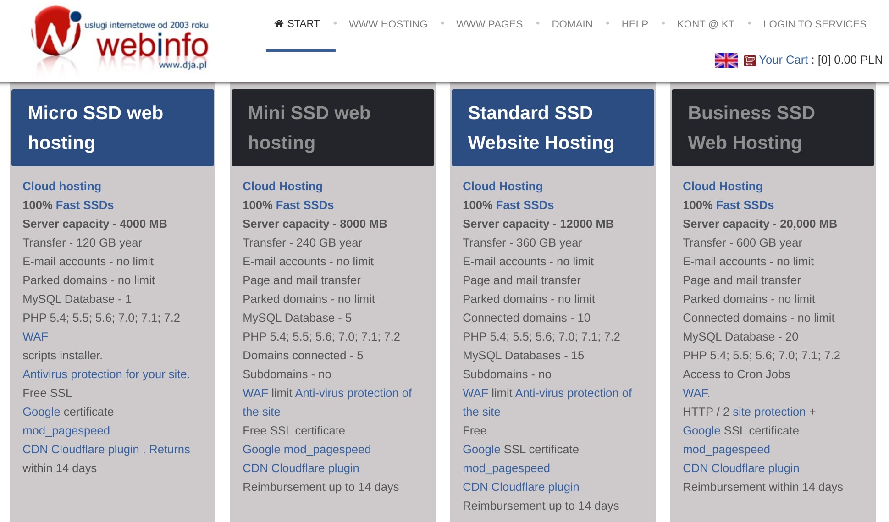Click 'Transfer - 120 GB year' text
The height and width of the screenshot is (522, 889).
83,242
